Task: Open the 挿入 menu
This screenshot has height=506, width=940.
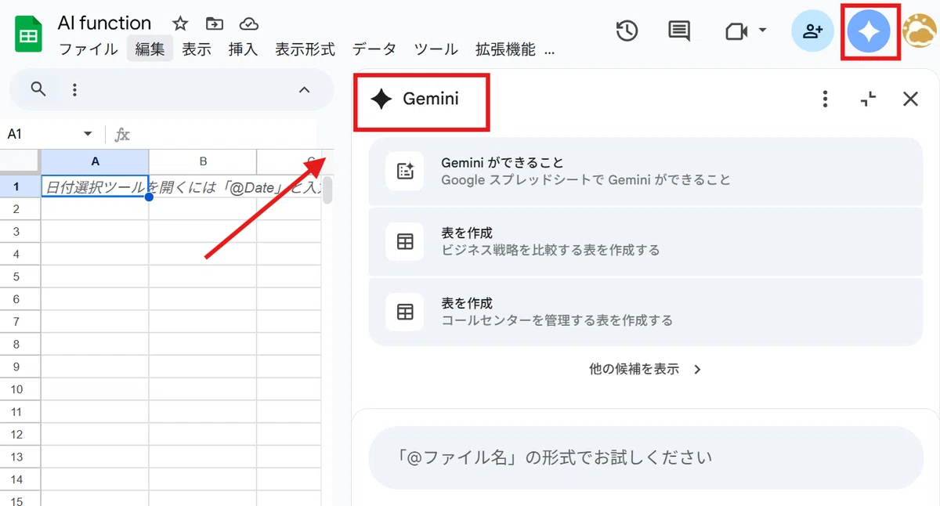Action: pos(243,49)
